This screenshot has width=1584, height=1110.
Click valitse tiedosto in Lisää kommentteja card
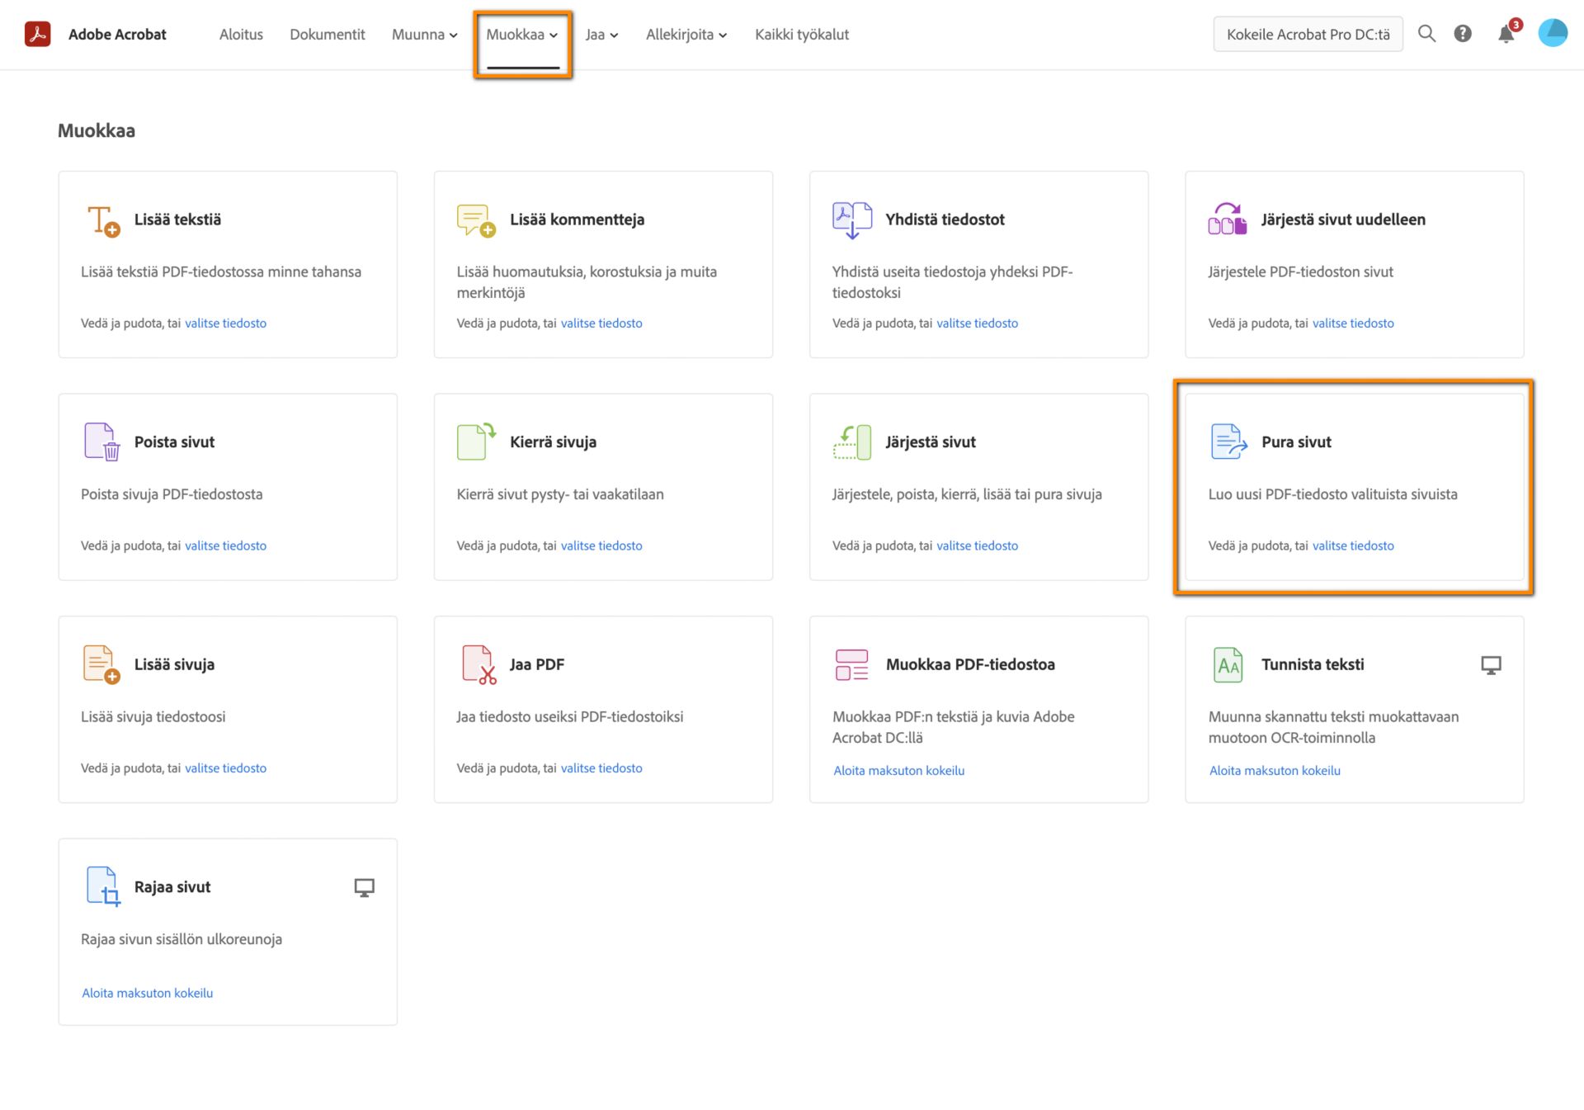601,324
